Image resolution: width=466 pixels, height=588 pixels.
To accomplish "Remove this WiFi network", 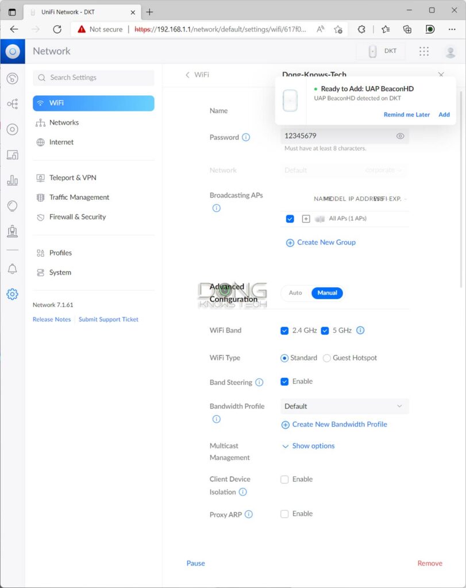I will click(x=430, y=563).
